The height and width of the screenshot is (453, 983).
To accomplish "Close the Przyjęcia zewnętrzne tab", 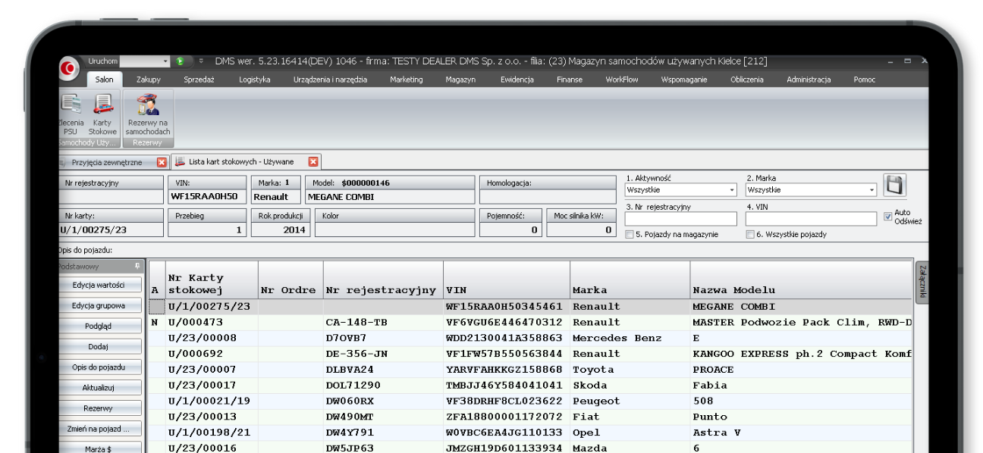I will 162,162.
